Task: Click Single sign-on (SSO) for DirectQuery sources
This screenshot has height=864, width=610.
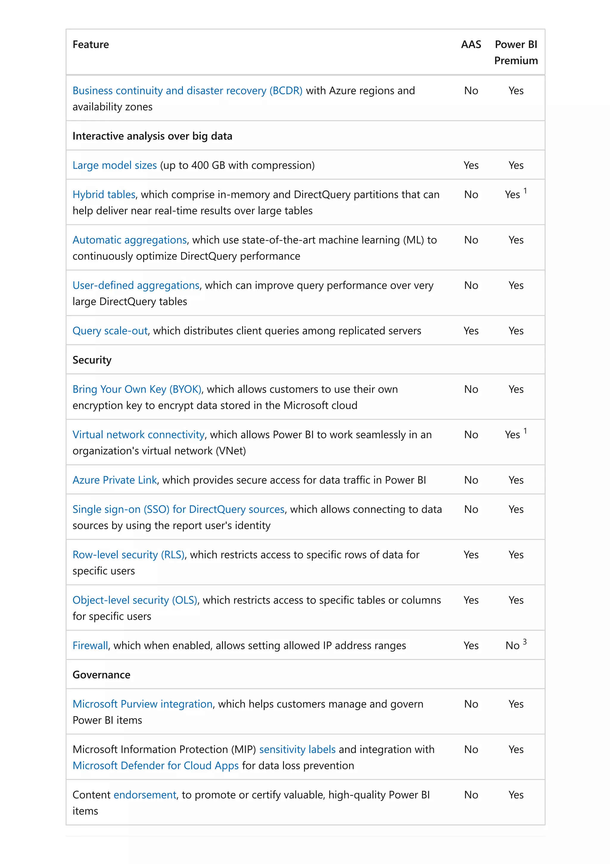Action: (178, 509)
